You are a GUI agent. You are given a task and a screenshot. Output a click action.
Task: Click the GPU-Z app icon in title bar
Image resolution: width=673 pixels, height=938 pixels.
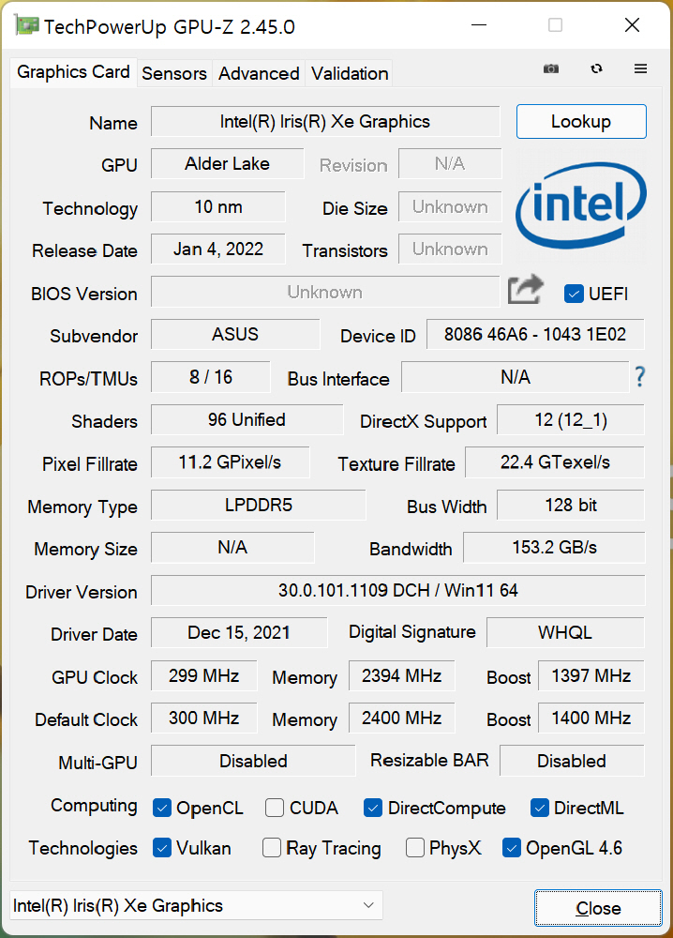tap(25, 25)
